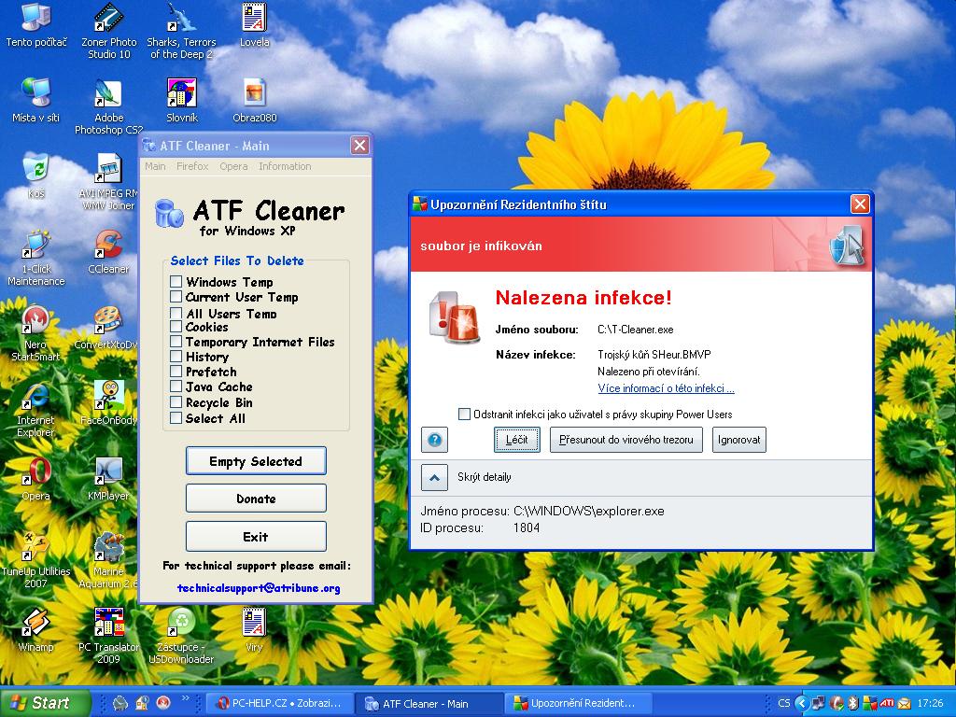
Task: Click Empty Selected button
Action: (x=256, y=461)
